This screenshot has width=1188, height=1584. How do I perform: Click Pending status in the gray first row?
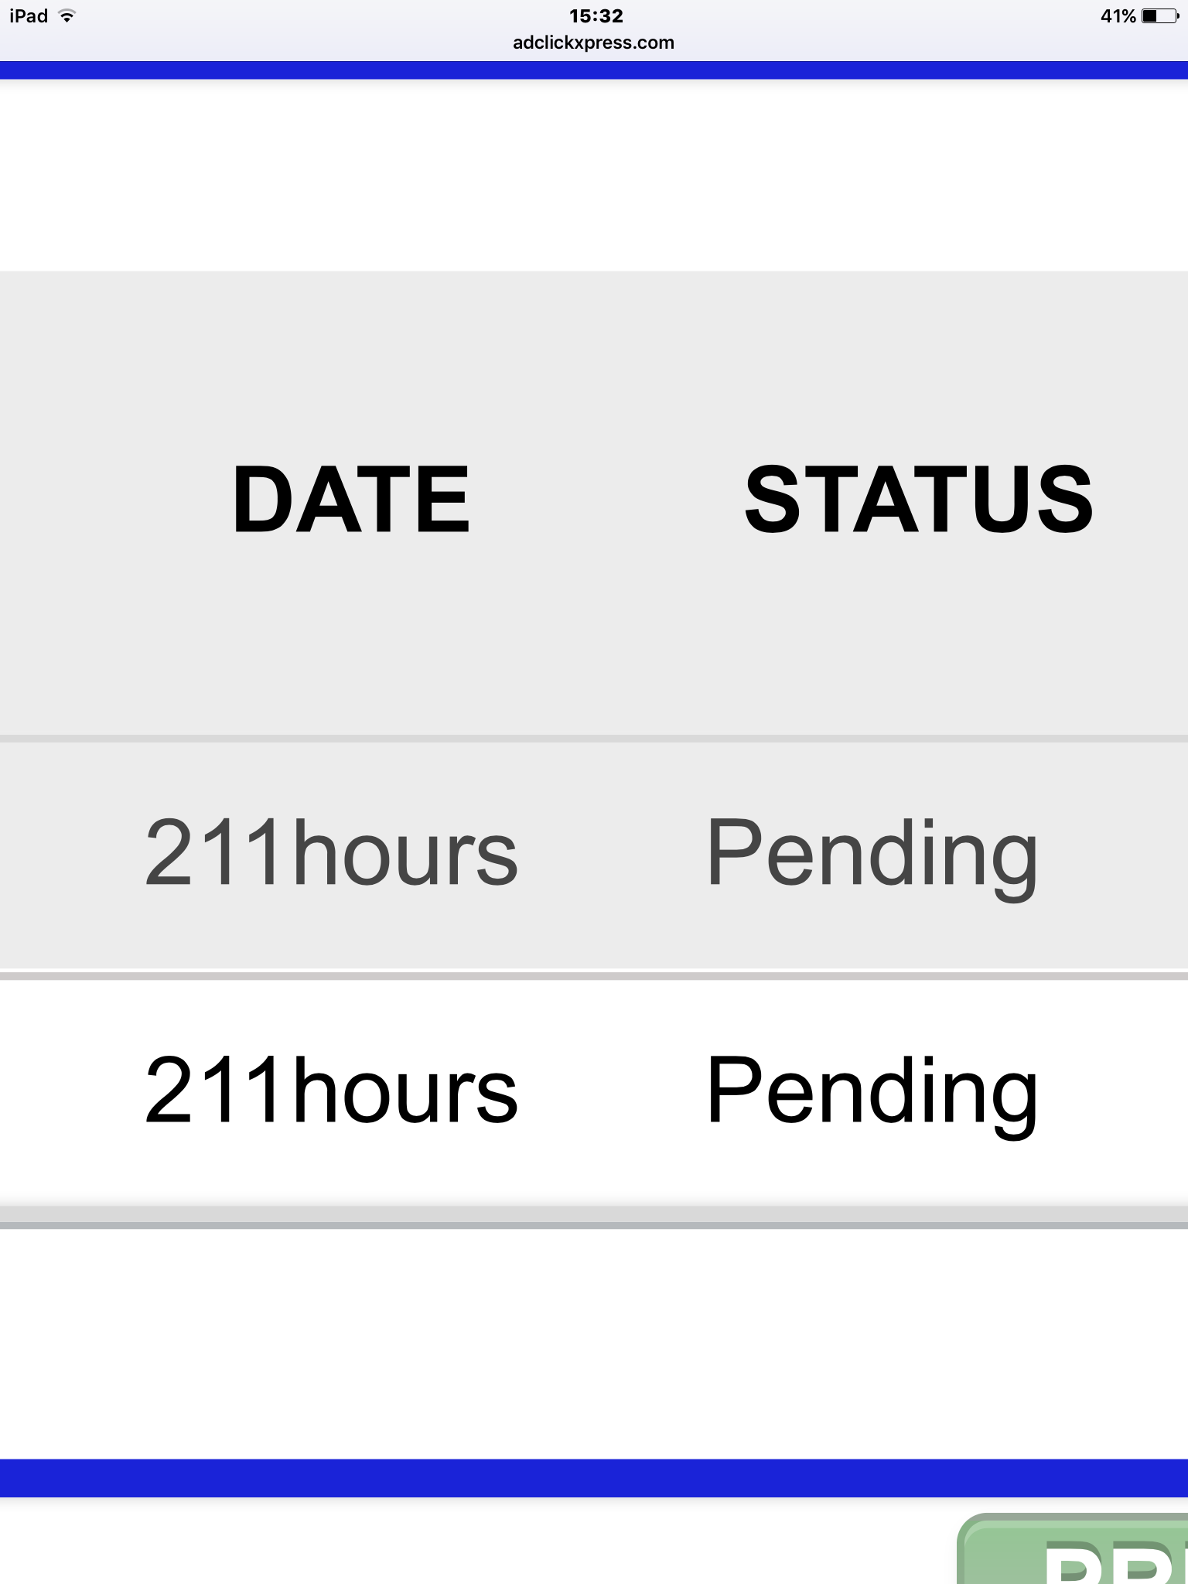click(x=872, y=853)
